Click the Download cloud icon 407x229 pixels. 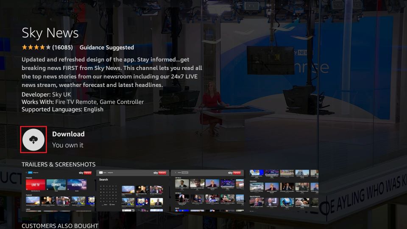33,140
